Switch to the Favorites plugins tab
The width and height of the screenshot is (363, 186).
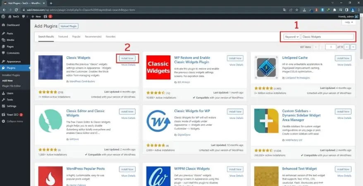point(111,36)
